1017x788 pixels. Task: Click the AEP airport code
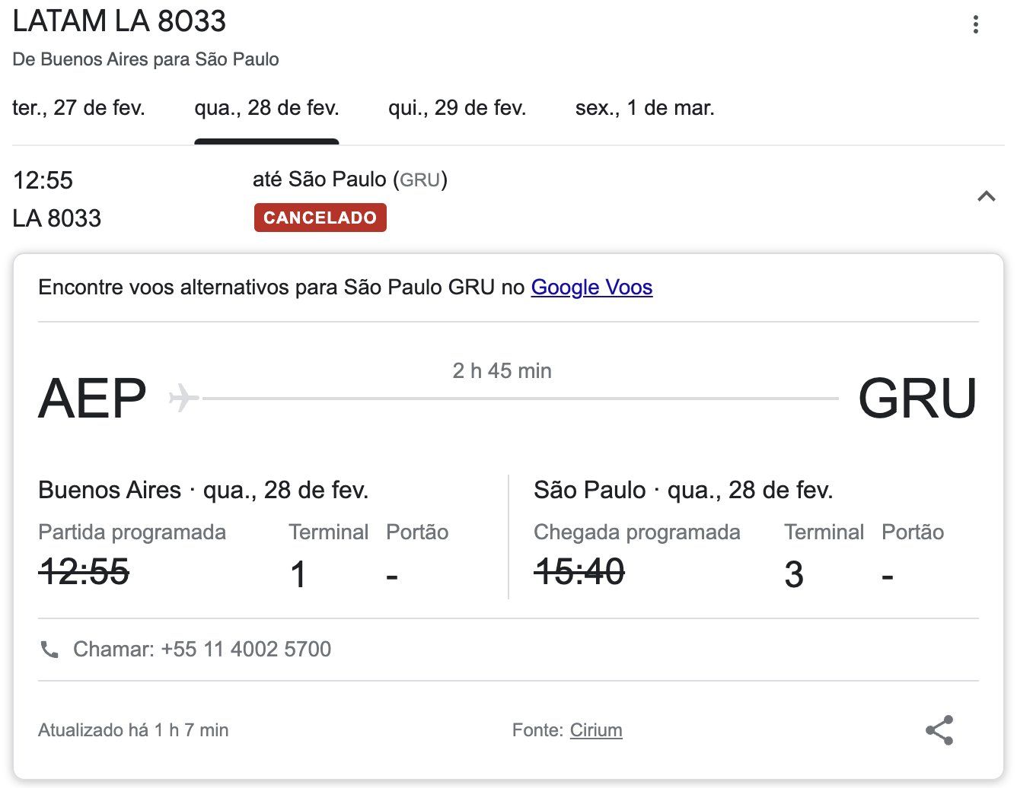(x=92, y=399)
